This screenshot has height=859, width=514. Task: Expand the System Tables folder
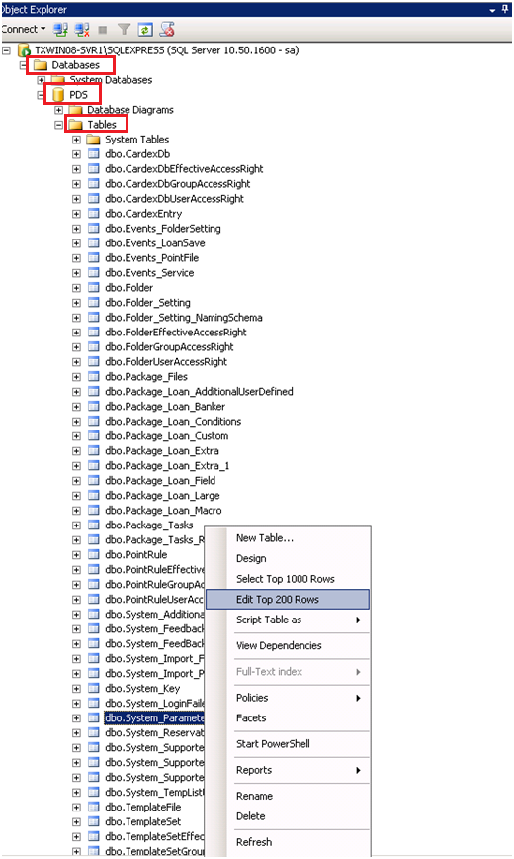pyautogui.click(x=76, y=140)
